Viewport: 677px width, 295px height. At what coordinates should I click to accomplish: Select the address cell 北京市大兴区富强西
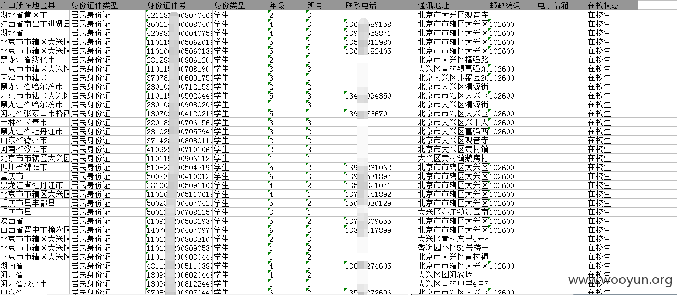click(x=452, y=132)
